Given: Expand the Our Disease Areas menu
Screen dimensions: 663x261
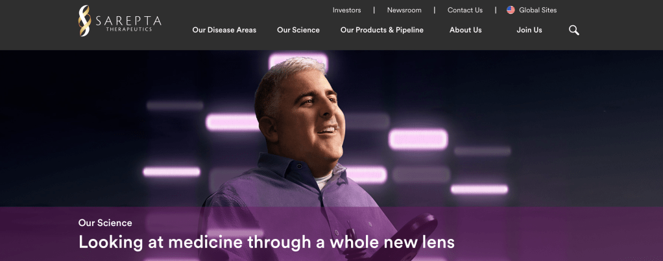Looking at the screenshot, I should (224, 30).
